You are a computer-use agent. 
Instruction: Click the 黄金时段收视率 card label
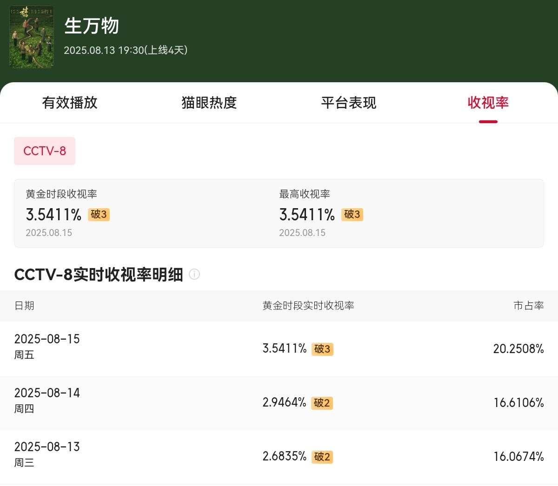pos(61,194)
